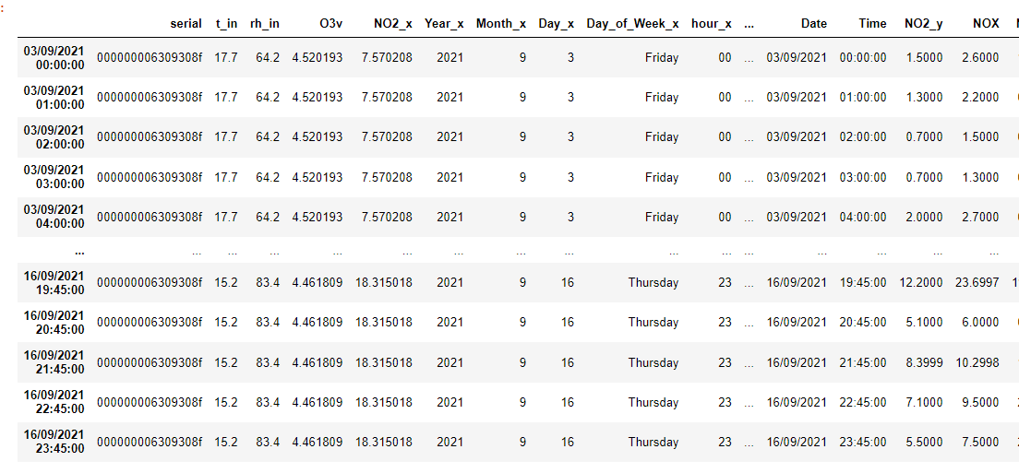The height and width of the screenshot is (473, 1019).
Task: Click NO2_y value 5.1000
Action: coord(924,323)
